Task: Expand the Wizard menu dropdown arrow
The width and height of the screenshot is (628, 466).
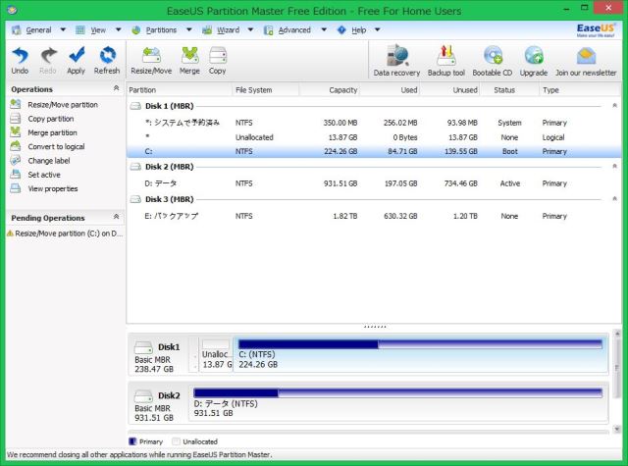Action: point(250,29)
